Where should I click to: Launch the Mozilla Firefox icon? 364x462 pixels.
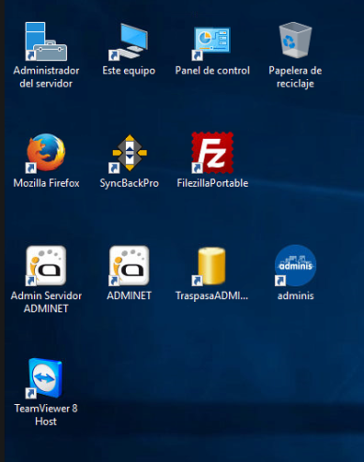click(x=46, y=153)
